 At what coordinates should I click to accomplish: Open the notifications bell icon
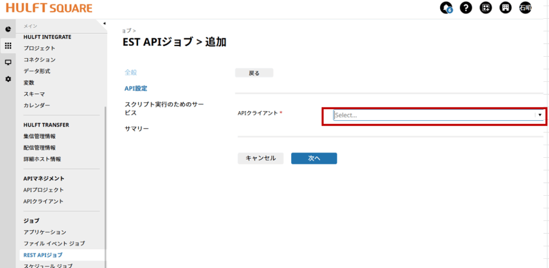446,8
